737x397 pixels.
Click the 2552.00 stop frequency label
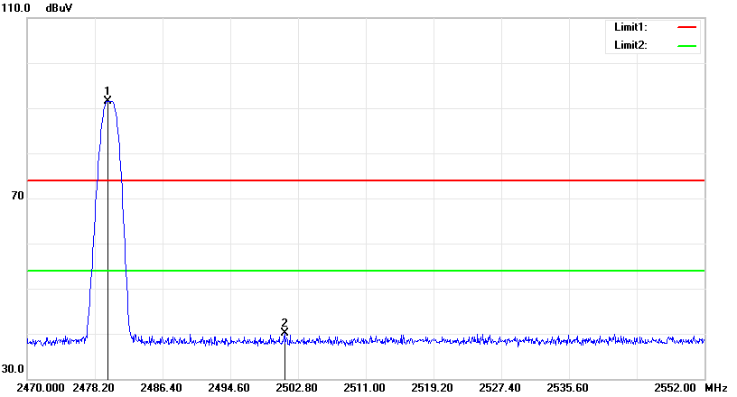675,388
